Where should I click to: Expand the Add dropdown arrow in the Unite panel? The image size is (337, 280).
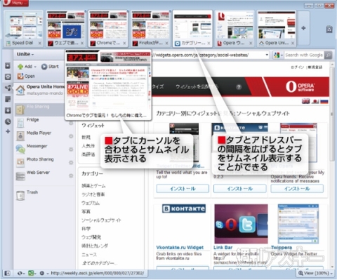tap(35, 67)
